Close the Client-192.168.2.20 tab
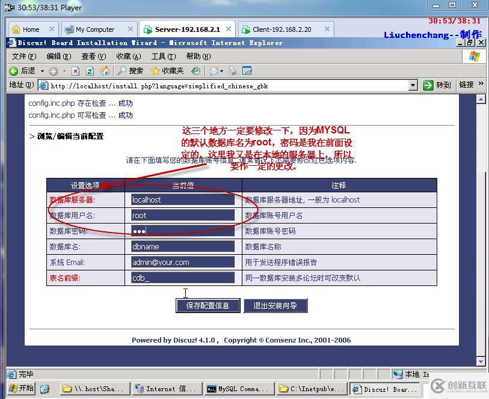The image size is (489, 399). (327, 29)
